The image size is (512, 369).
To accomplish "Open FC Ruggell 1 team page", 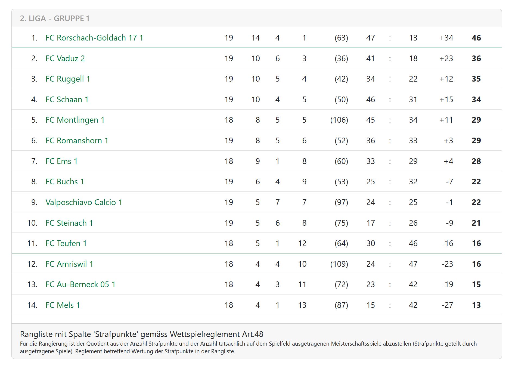I will pos(68,79).
